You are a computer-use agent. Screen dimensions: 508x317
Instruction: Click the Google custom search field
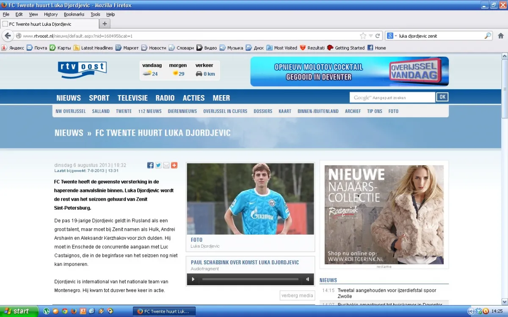click(x=392, y=98)
